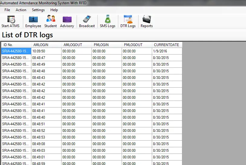Select the AMLOGIN cell 08:48:40
This screenshot has height=165, width=246.
46,117
